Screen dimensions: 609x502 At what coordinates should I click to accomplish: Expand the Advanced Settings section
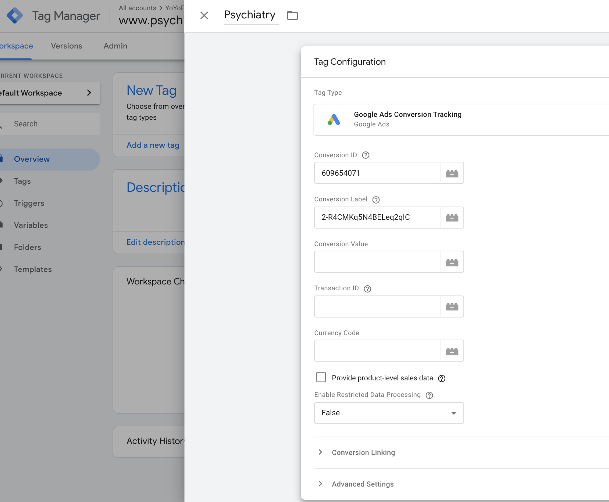pos(362,484)
